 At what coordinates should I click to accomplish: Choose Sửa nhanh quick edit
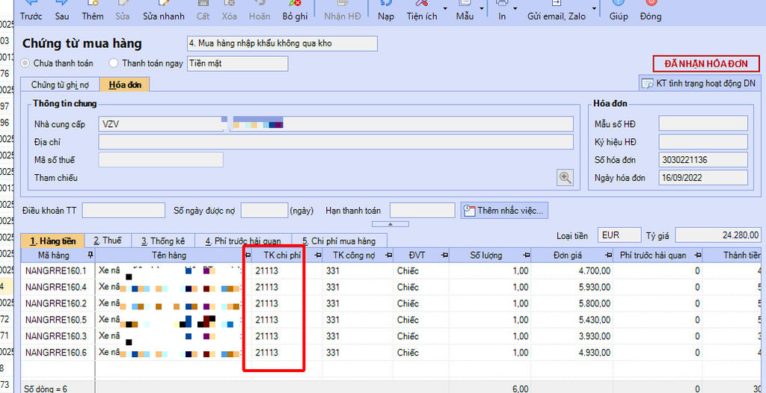164,10
